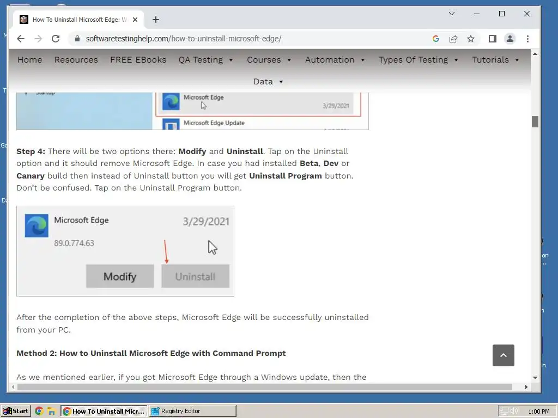Expand the Automation dropdown
This screenshot has width=558, height=418.
[x=335, y=60]
